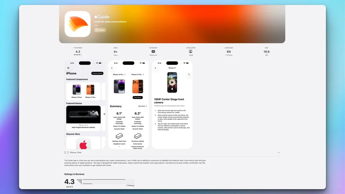Expand the iPhone, iPad compatibility chevron
Screen dimensions: 345x194
click(x=279, y=153)
